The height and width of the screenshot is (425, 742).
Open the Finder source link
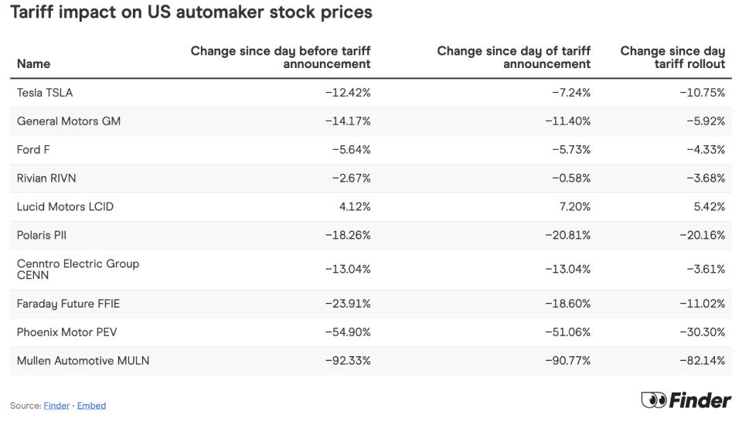pyautogui.click(x=56, y=406)
